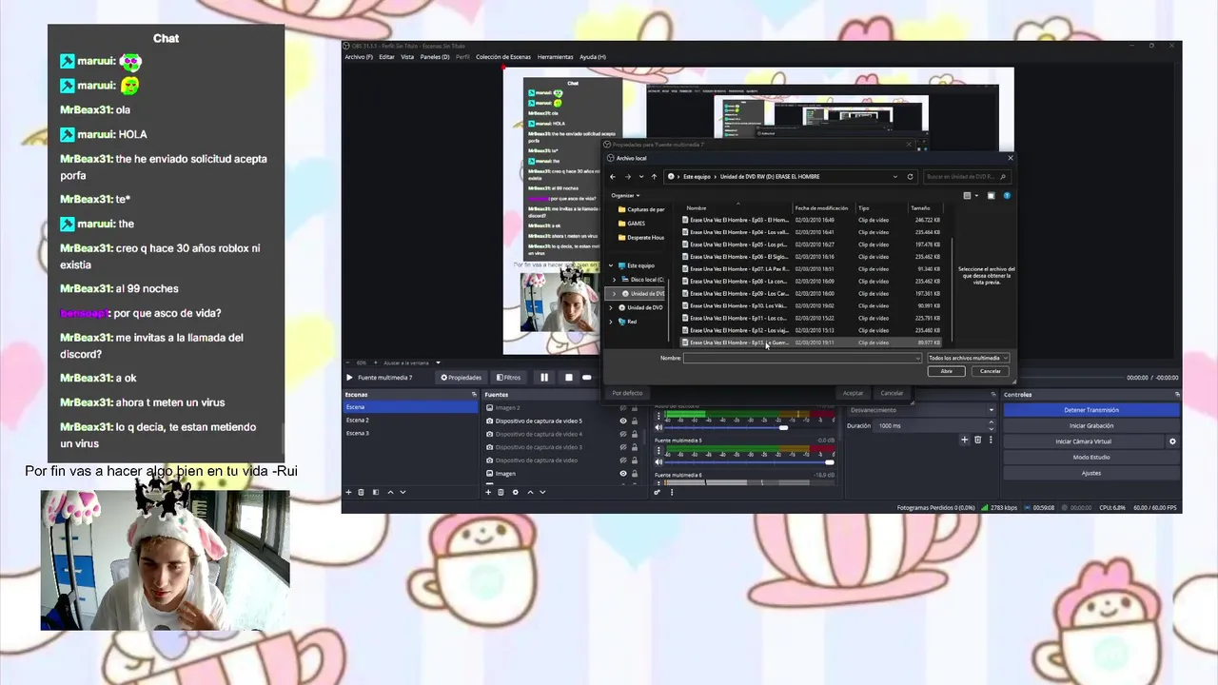
Task: Mute the Fuente multimedia 5 speaker icon
Action: tap(658, 462)
